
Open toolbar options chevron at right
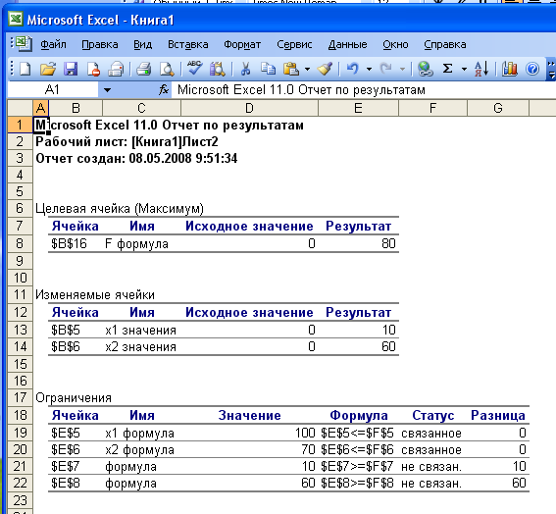(x=551, y=69)
